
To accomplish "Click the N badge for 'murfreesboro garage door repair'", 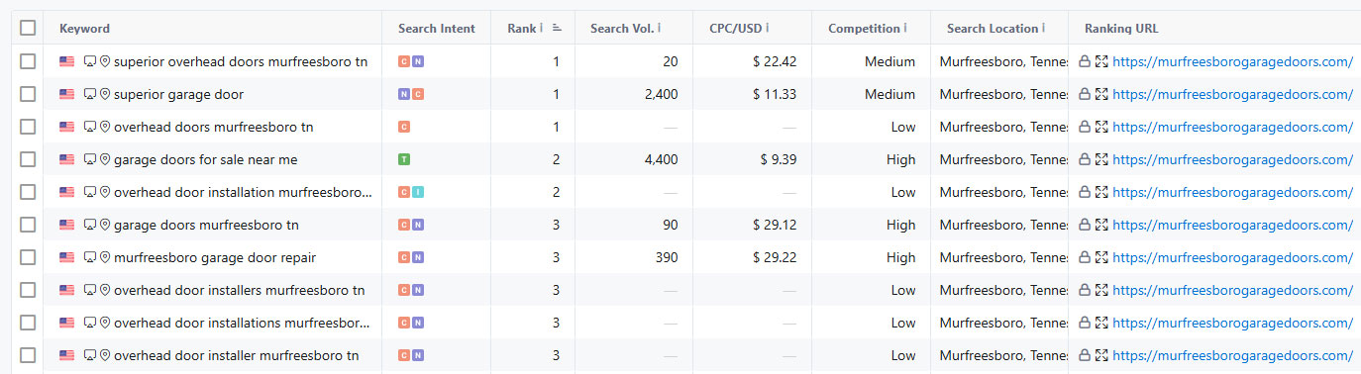I will [418, 257].
